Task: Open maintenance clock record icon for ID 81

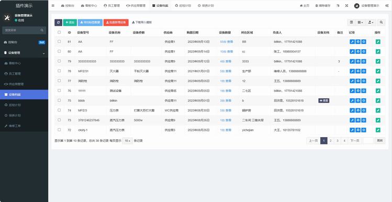Action: [364, 42]
